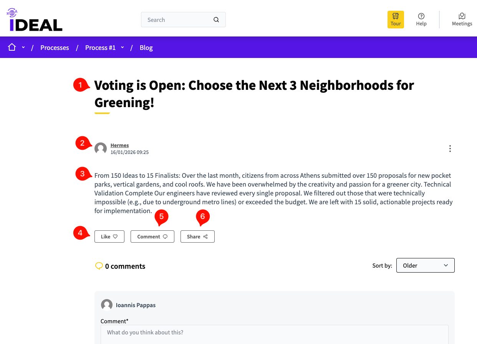Screen dimensions: 477x344
Task: Navigate to Processes in breadcrumb
Action: coord(55,48)
